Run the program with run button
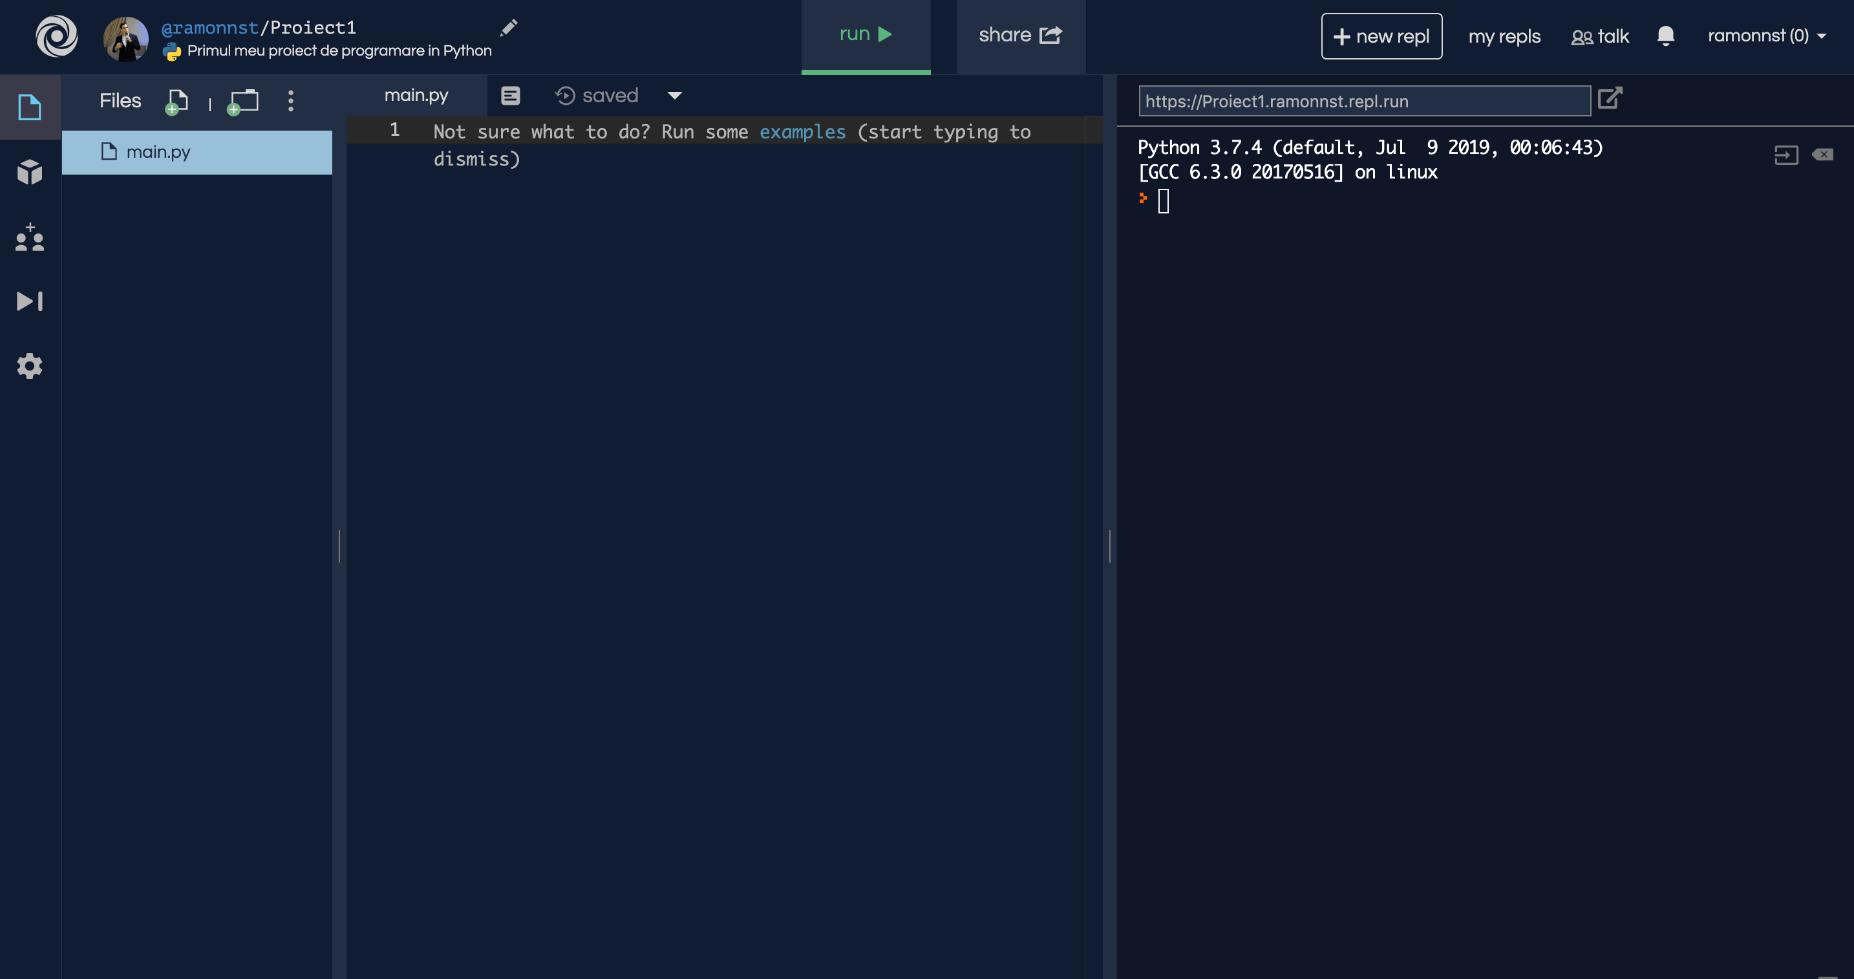The image size is (1854, 979). pyautogui.click(x=866, y=36)
